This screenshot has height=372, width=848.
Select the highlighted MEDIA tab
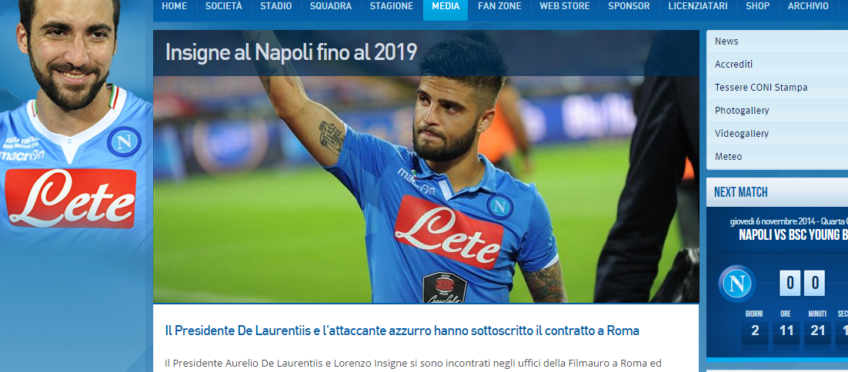(446, 7)
